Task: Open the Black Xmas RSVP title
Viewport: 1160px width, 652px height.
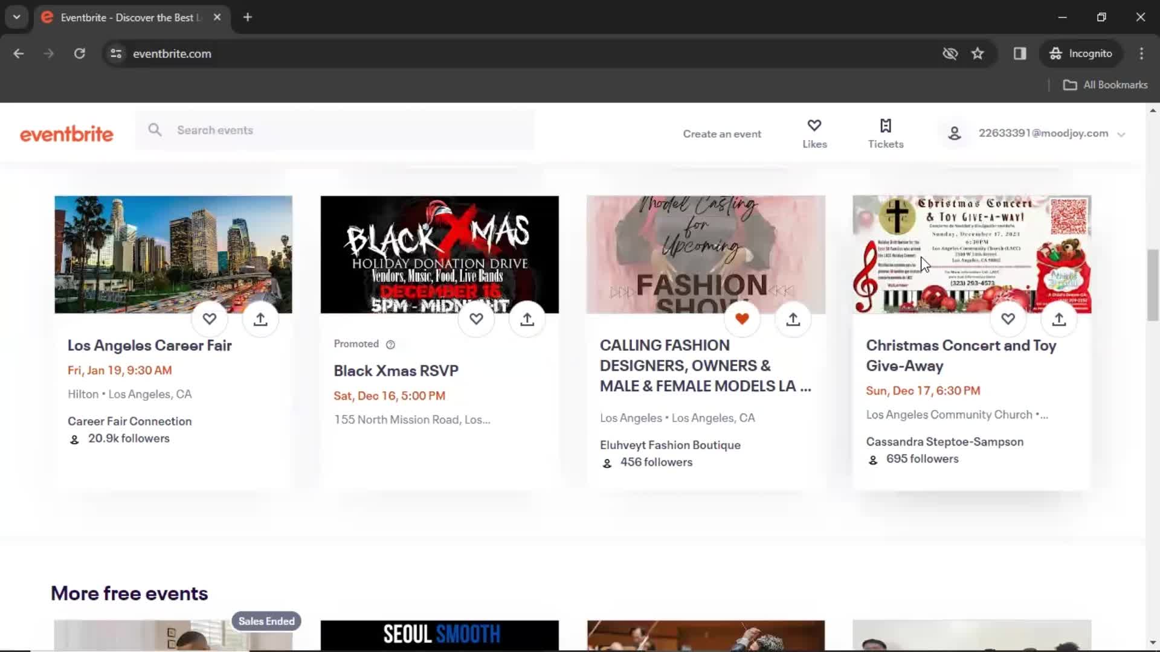Action: point(396,371)
